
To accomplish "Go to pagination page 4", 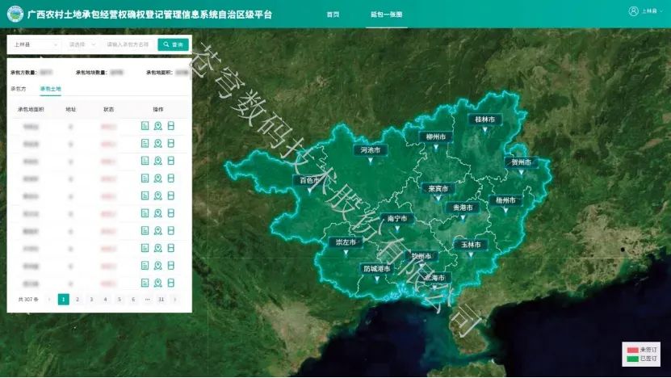I will pos(105,299).
